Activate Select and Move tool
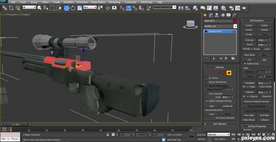Viewport: 276px width, 142px height. [67, 8]
